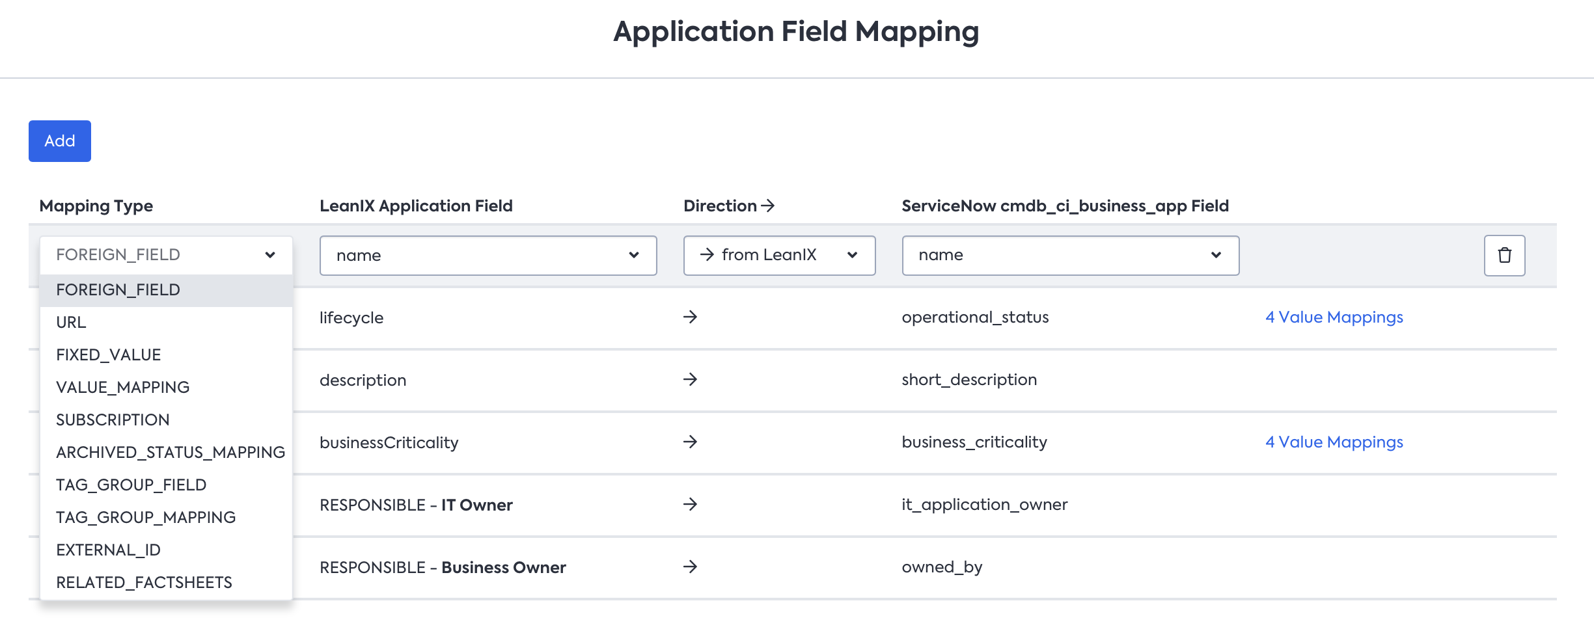Viewport: 1594px width, 642px height.
Task: Click the business_criticality ServiceNow cell
Action: [x=974, y=442]
